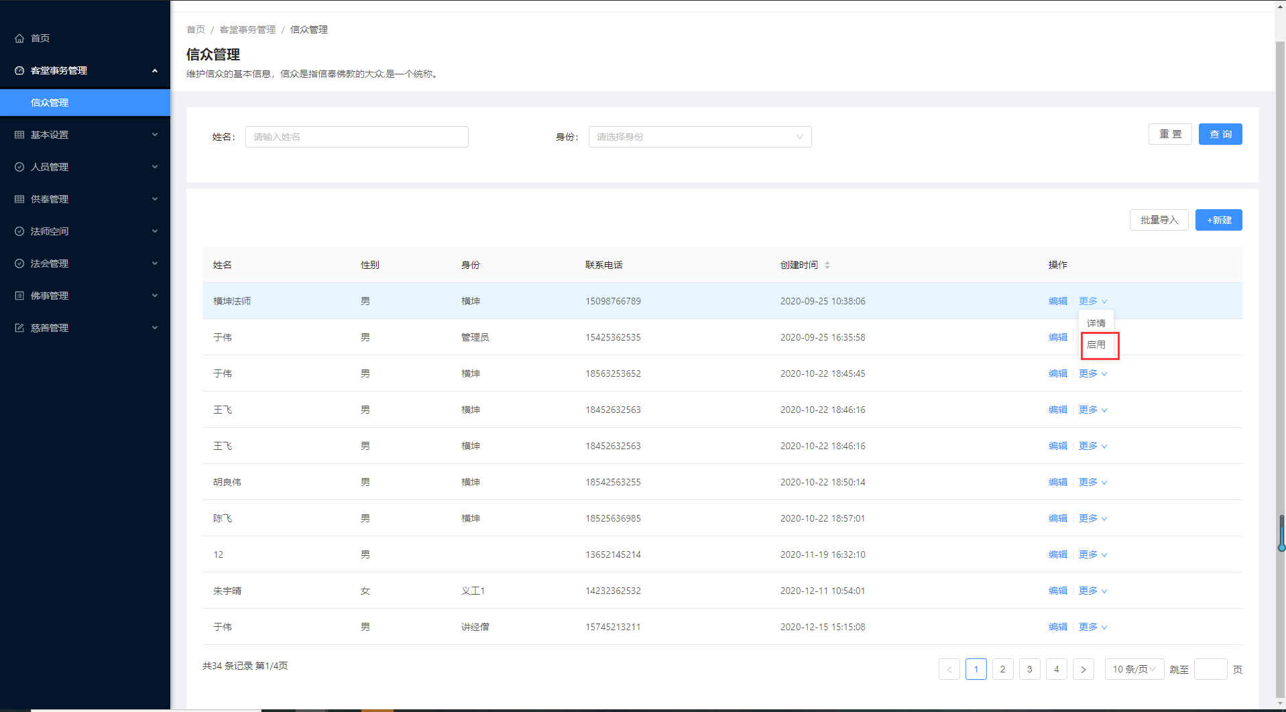Viewport: 1286px width, 712px height.
Task: Expand the 供奉管理 submenu chevron
Action: coord(155,199)
